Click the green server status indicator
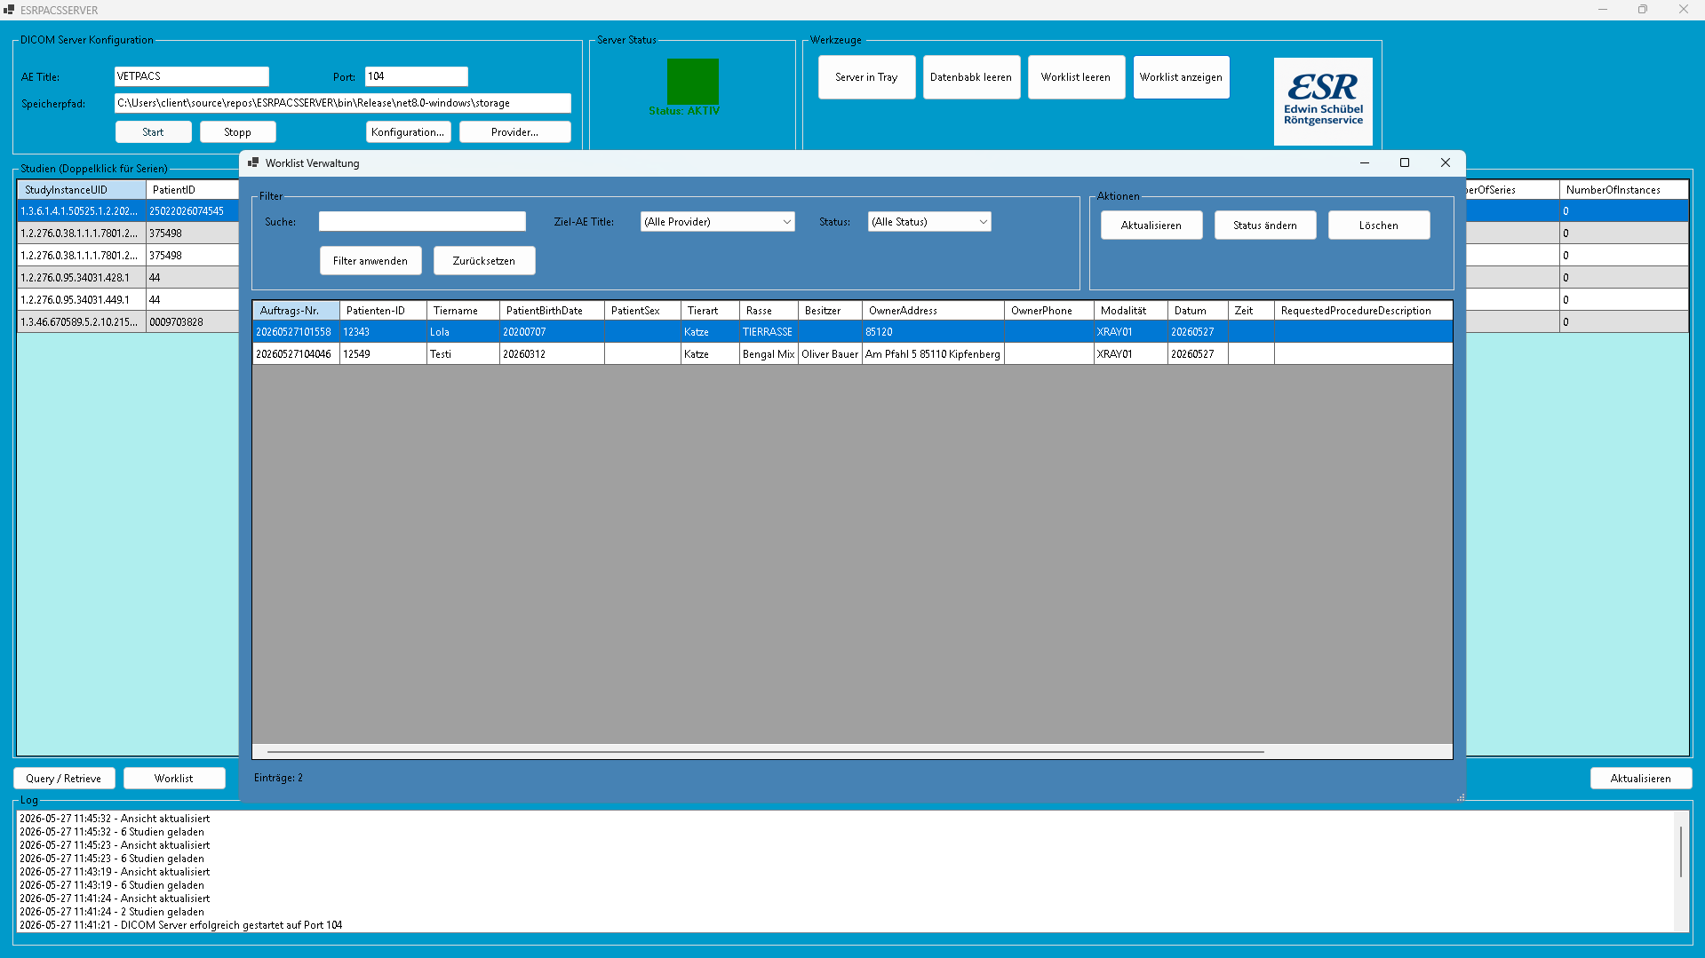 693,82
